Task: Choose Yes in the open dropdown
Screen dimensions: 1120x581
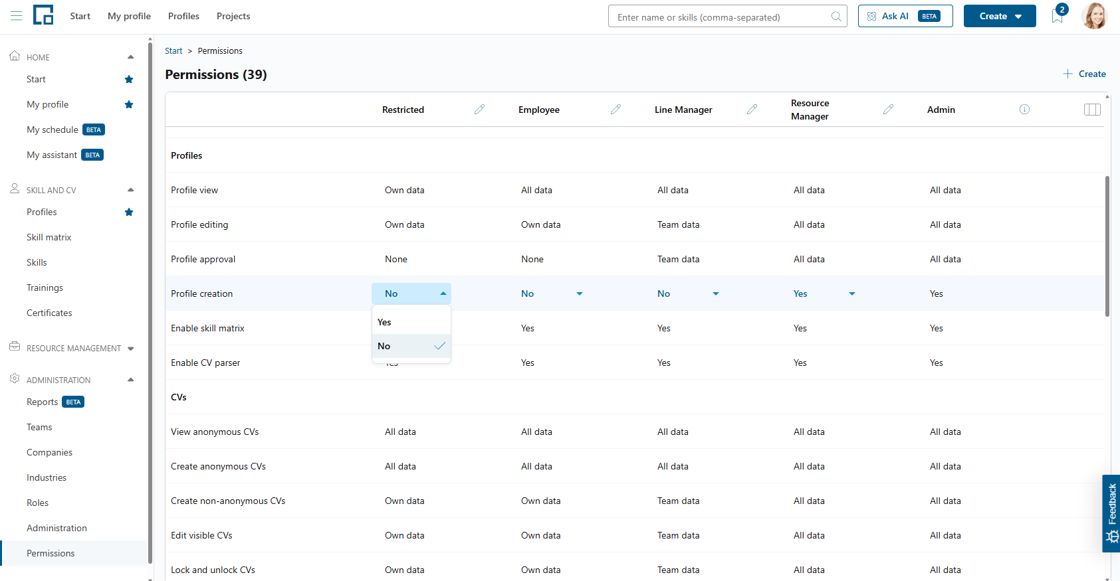Action: tap(411, 322)
